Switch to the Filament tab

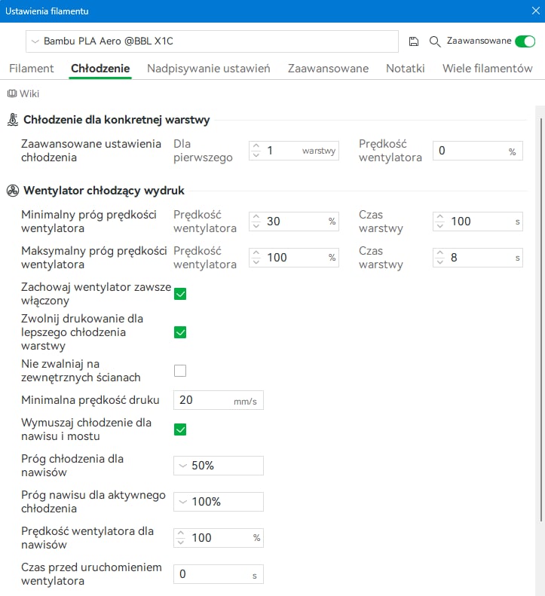pyautogui.click(x=31, y=69)
